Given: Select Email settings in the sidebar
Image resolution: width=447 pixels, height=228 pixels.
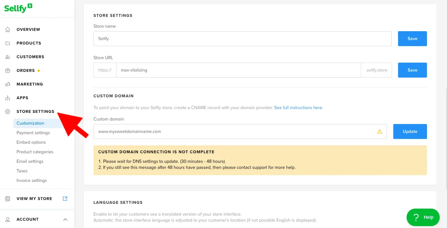Looking at the screenshot, I should [30, 161].
